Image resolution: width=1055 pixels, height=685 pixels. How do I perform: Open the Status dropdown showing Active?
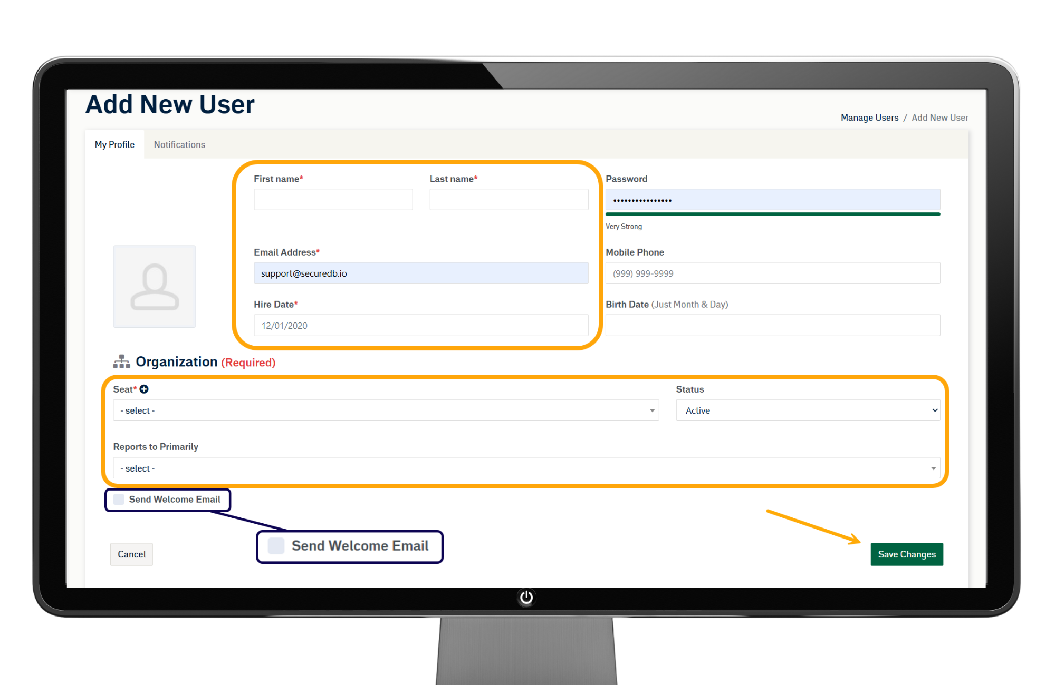[x=808, y=410]
